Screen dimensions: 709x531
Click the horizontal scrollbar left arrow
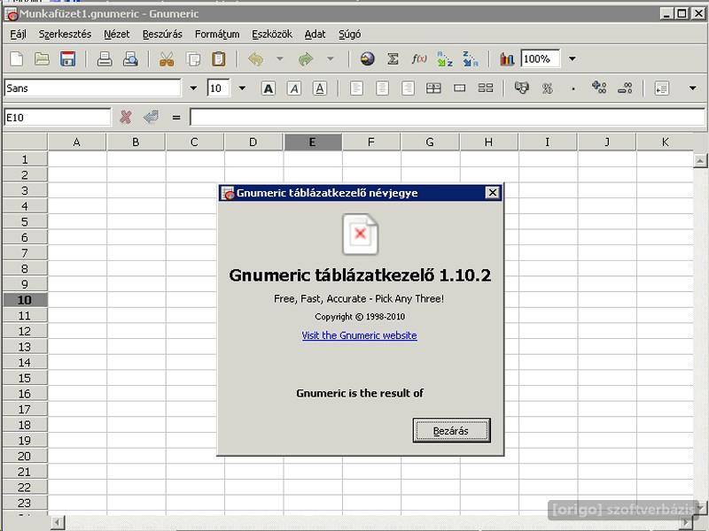[x=57, y=523]
